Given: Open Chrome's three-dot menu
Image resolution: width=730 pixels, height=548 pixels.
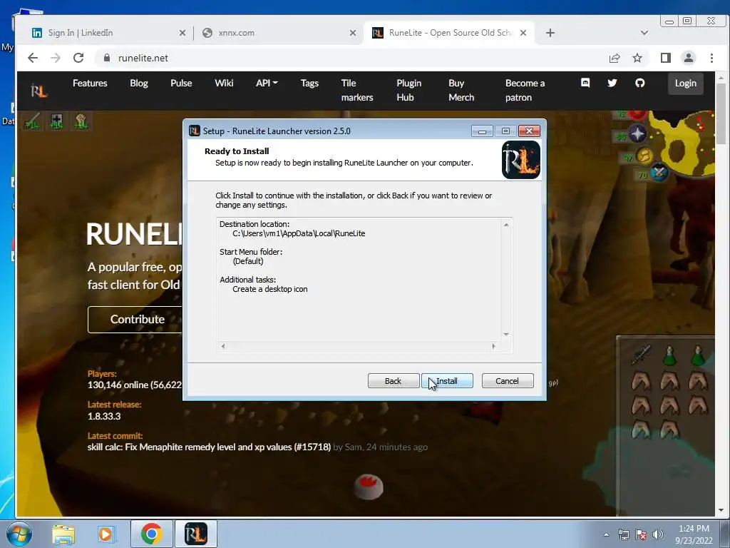Looking at the screenshot, I should click(x=711, y=58).
